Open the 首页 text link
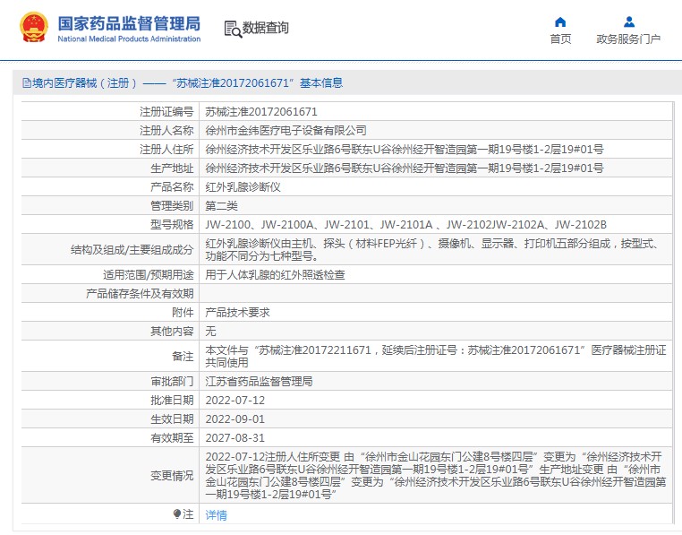 coord(560,39)
